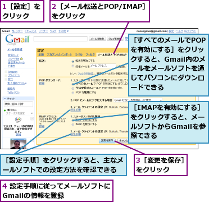Screen dimensions: 209x202
Task: Click the ウェブを検索 button
Action: pos(115,39)
